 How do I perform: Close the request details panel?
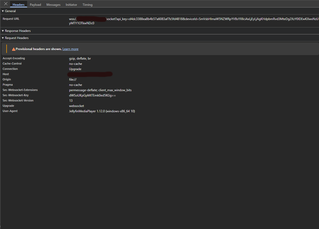click(x=6, y=4)
